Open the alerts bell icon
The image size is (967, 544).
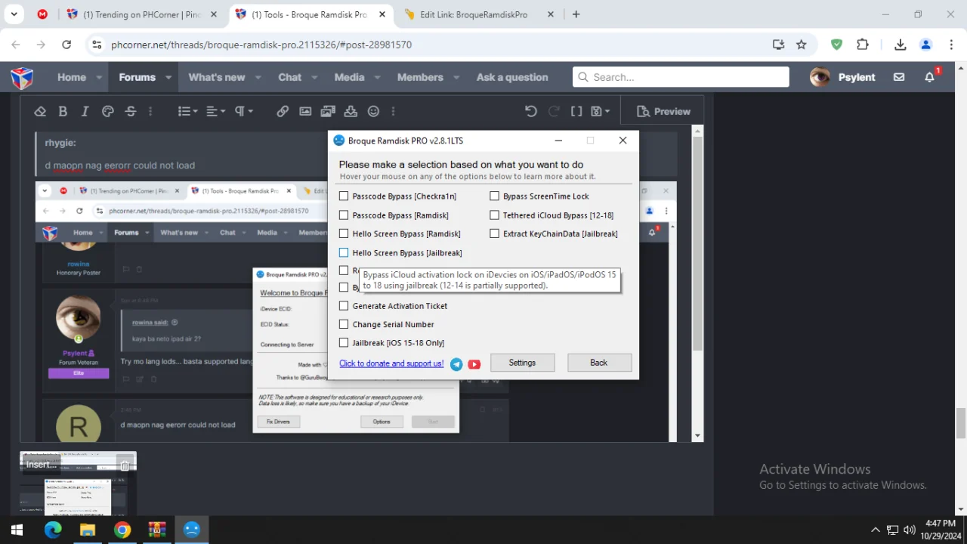click(930, 77)
